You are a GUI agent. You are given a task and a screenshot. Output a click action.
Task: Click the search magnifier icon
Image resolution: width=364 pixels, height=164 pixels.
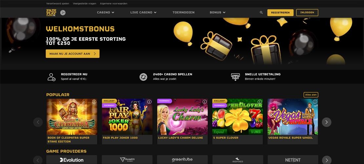pyautogui.click(x=261, y=12)
